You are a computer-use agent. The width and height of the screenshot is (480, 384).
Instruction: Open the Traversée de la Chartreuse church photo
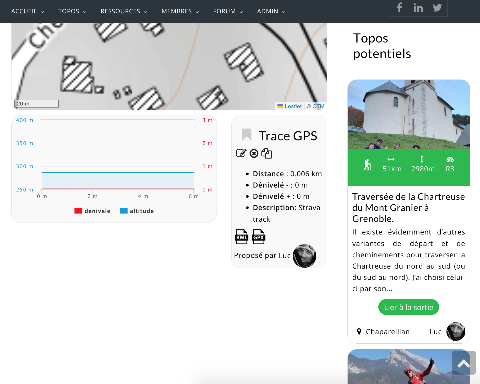pos(408,114)
